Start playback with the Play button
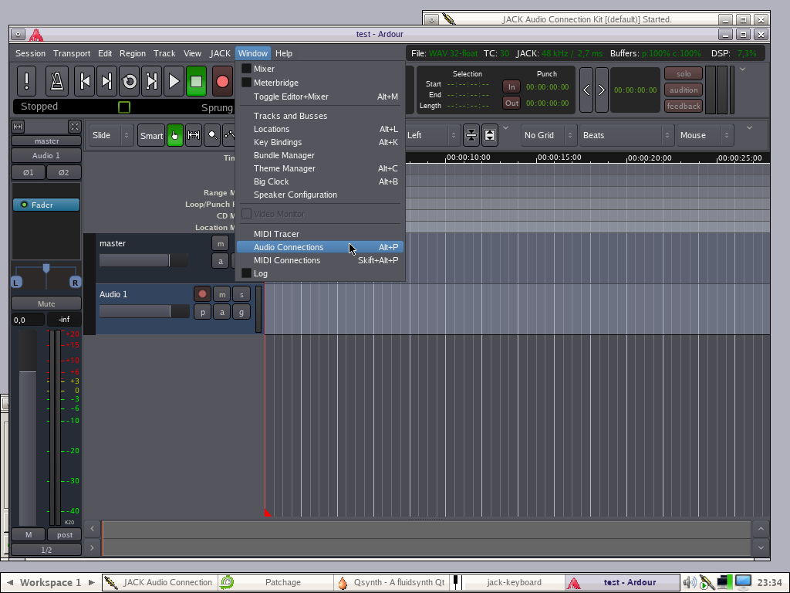The width and height of the screenshot is (790, 593). [174, 80]
